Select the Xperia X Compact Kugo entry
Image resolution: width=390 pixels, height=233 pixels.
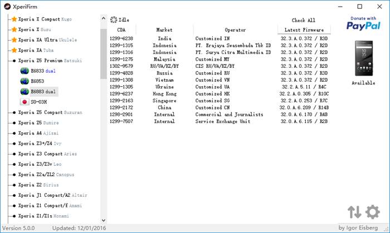45,19
